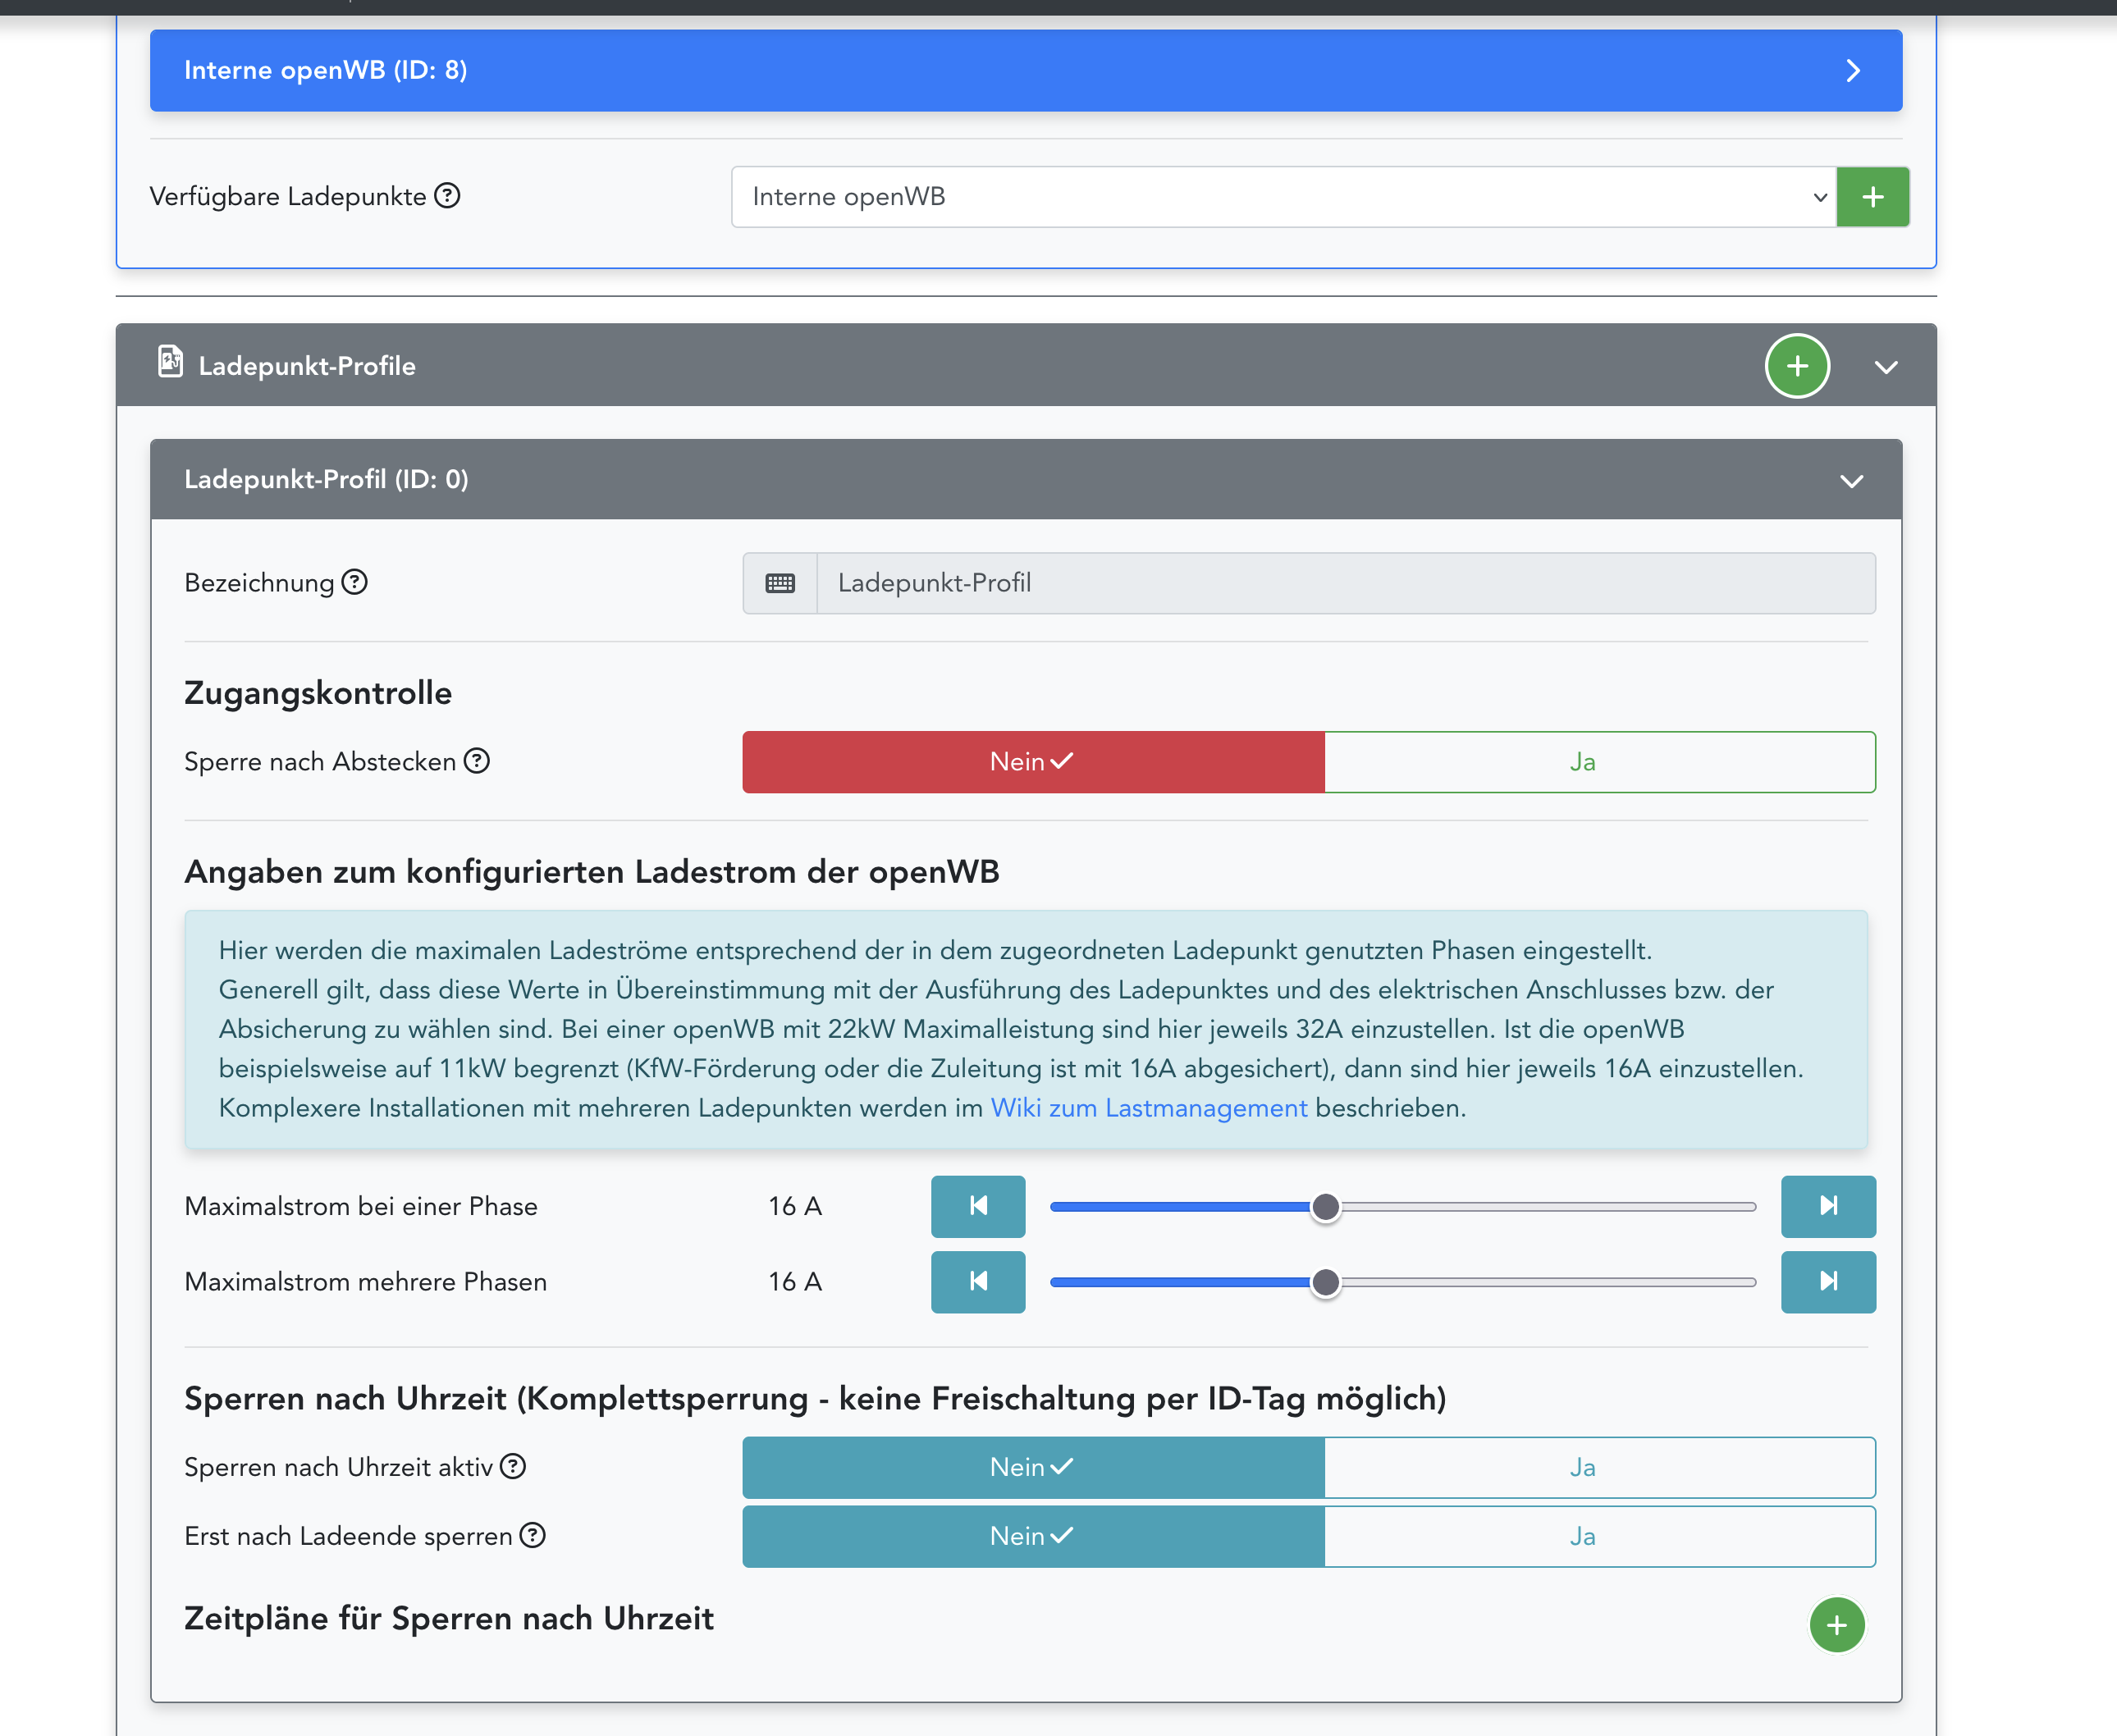Click help icon next to Sperre nach Abstecken
The width and height of the screenshot is (2117, 1736).
click(x=477, y=761)
